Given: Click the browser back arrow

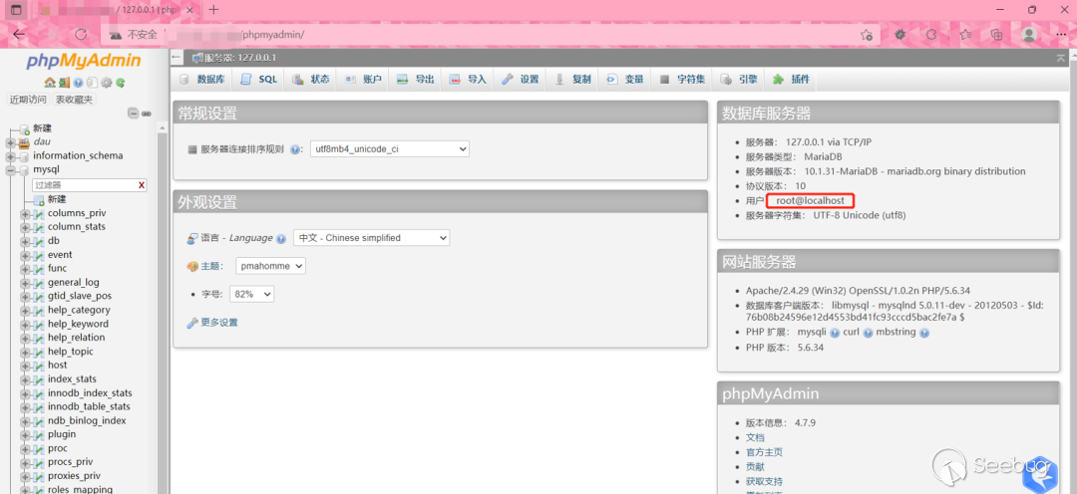Looking at the screenshot, I should click(19, 34).
